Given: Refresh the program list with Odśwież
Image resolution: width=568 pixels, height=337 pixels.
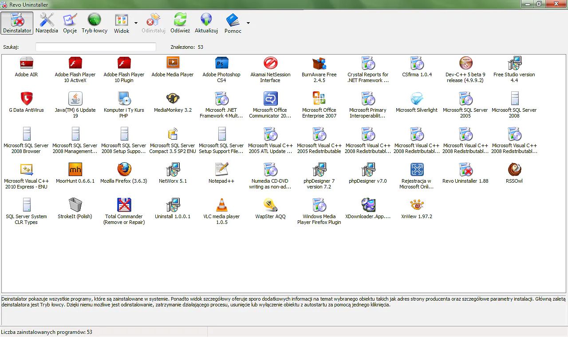Looking at the screenshot, I should [180, 23].
